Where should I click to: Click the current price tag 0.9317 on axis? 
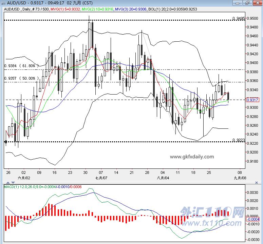252,100
